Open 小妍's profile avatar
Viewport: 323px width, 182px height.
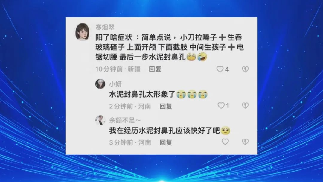[100, 84]
